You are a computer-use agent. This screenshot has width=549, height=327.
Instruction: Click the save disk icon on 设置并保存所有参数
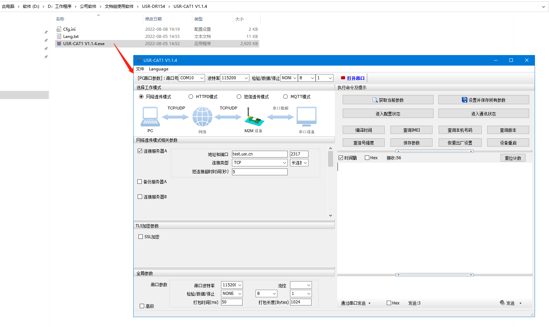click(464, 100)
